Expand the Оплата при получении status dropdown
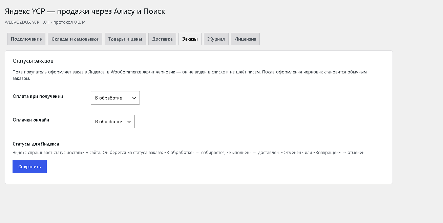Screen dimensions: 443x223 point(115,98)
